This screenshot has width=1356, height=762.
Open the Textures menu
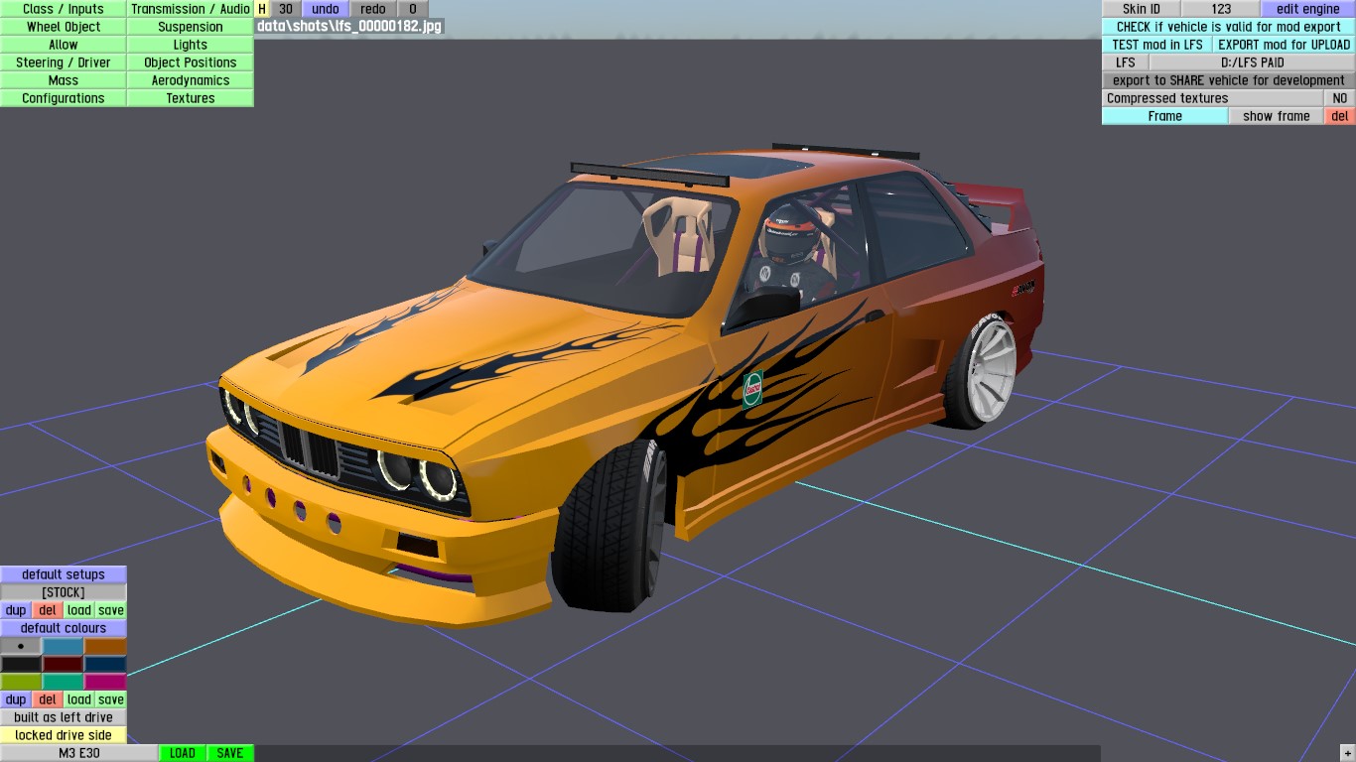coord(191,98)
